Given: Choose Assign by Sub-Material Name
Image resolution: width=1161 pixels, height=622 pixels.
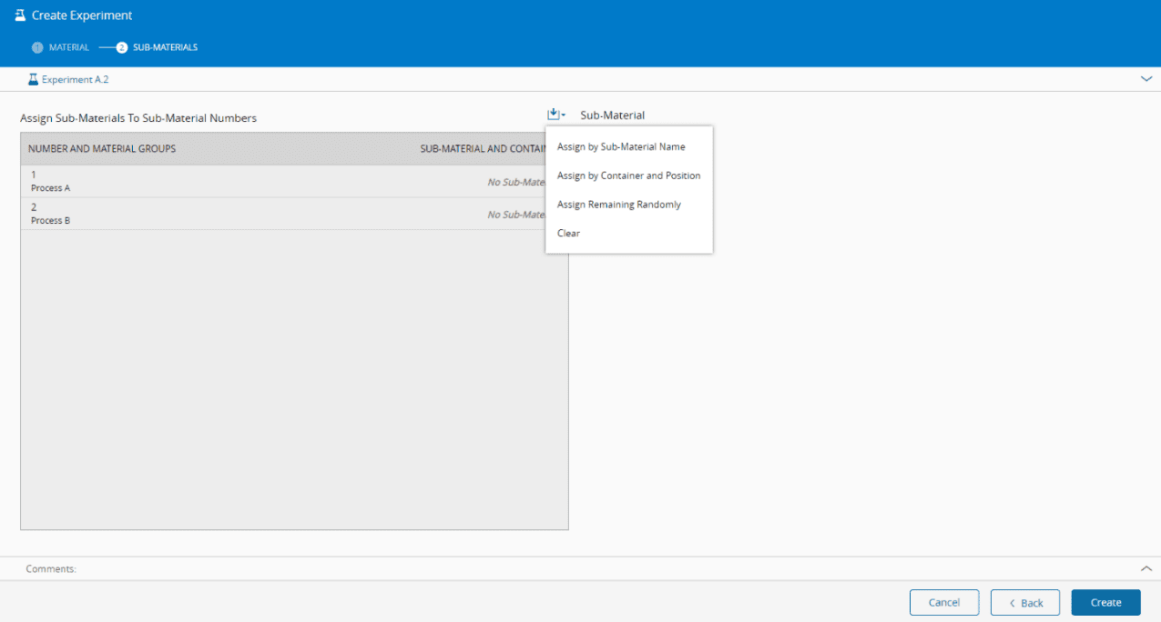Looking at the screenshot, I should click(x=621, y=147).
